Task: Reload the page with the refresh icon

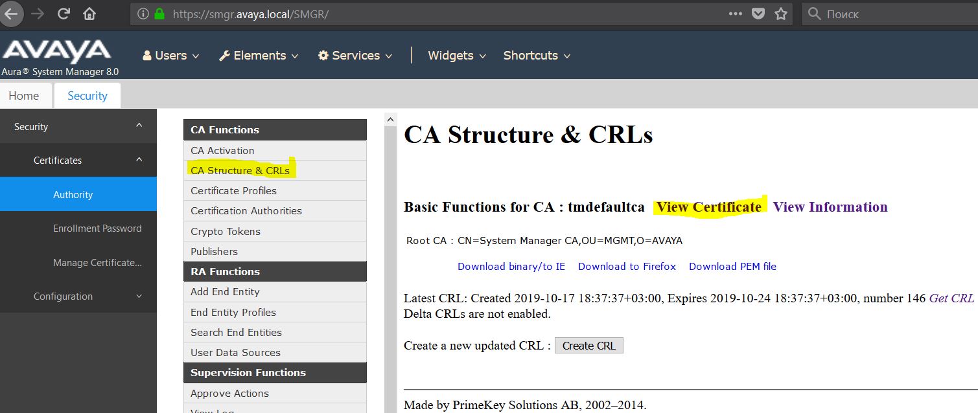Action: pyautogui.click(x=64, y=14)
